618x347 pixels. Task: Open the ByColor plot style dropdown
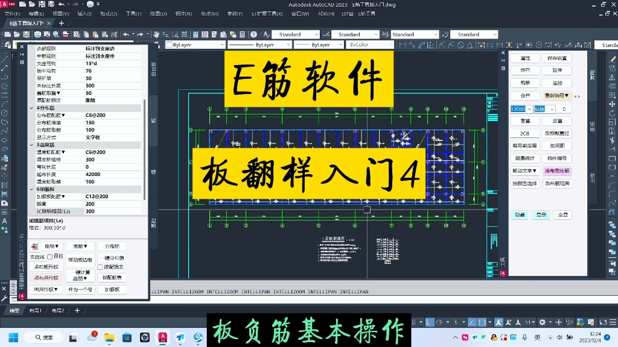tap(370, 45)
